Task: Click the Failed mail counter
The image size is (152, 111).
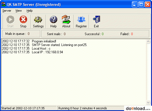Action: [127, 34]
